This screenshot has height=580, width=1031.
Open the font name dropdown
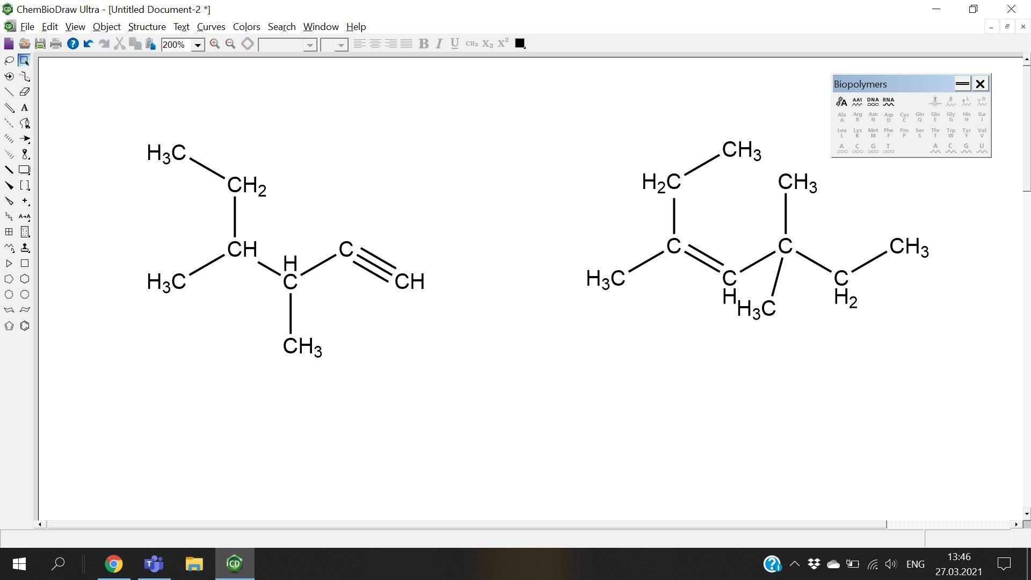[x=310, y=45]
